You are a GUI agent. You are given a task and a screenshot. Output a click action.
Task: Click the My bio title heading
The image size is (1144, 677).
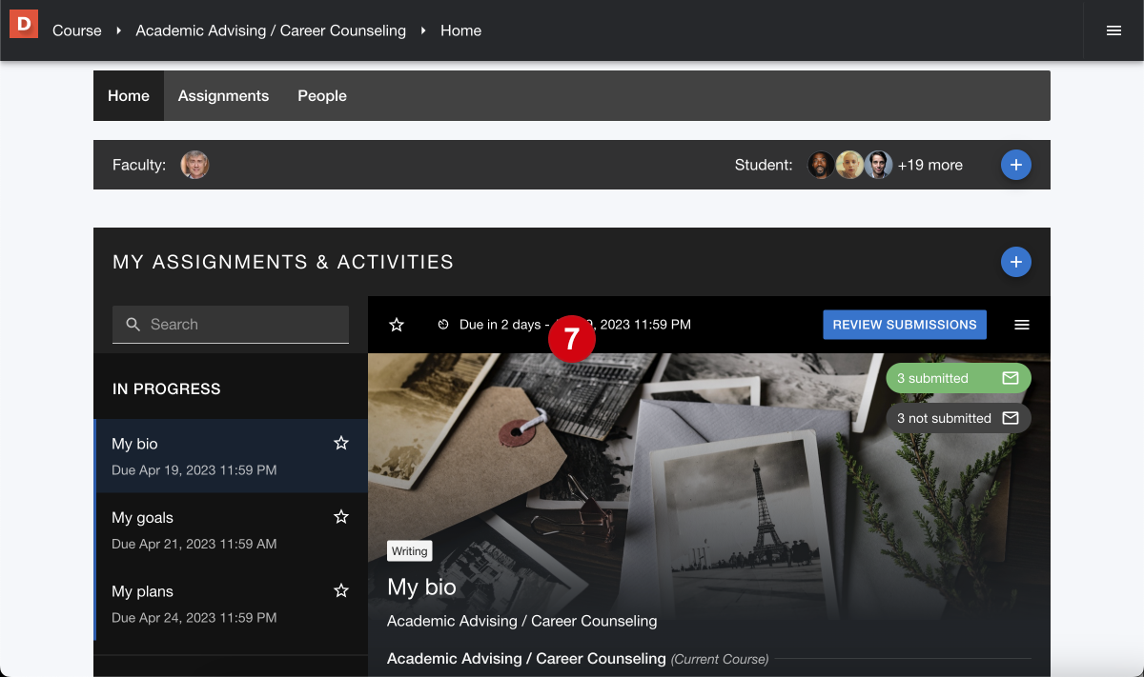[421, 587]
